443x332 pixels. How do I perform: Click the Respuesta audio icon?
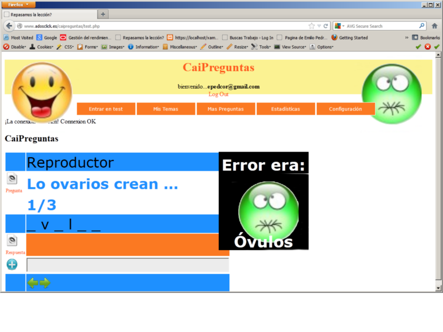point(12,241)
